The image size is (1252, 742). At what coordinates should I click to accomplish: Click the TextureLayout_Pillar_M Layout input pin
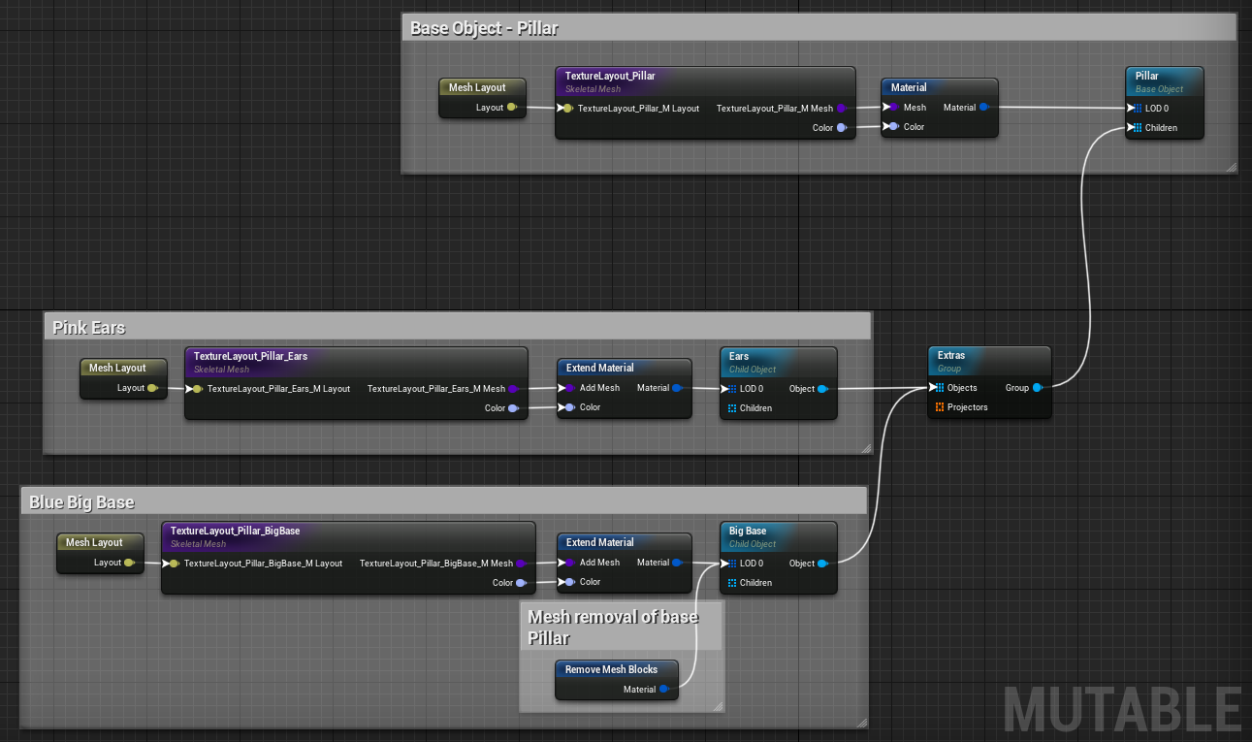[x=566, y=109]
